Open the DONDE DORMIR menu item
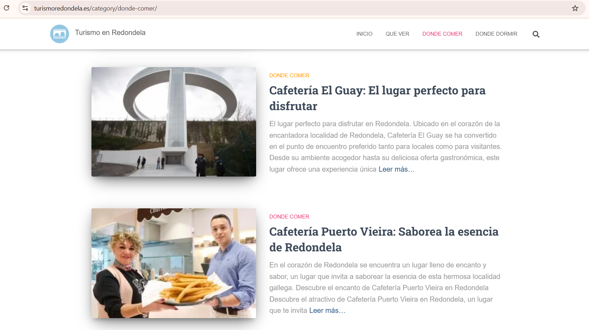The width and height of the screenshot is (589, 330). (x=496, y=34)
